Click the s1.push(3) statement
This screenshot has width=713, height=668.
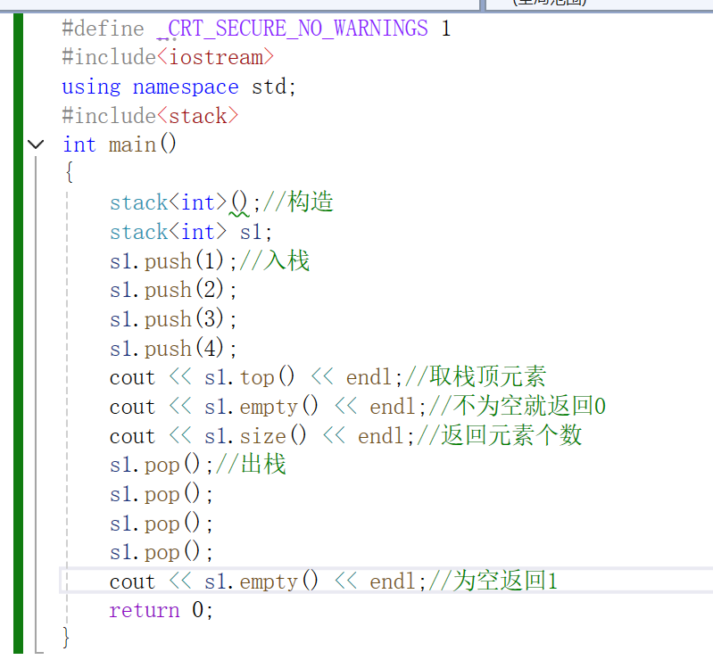pyautogui.click(x=173, y=319)
